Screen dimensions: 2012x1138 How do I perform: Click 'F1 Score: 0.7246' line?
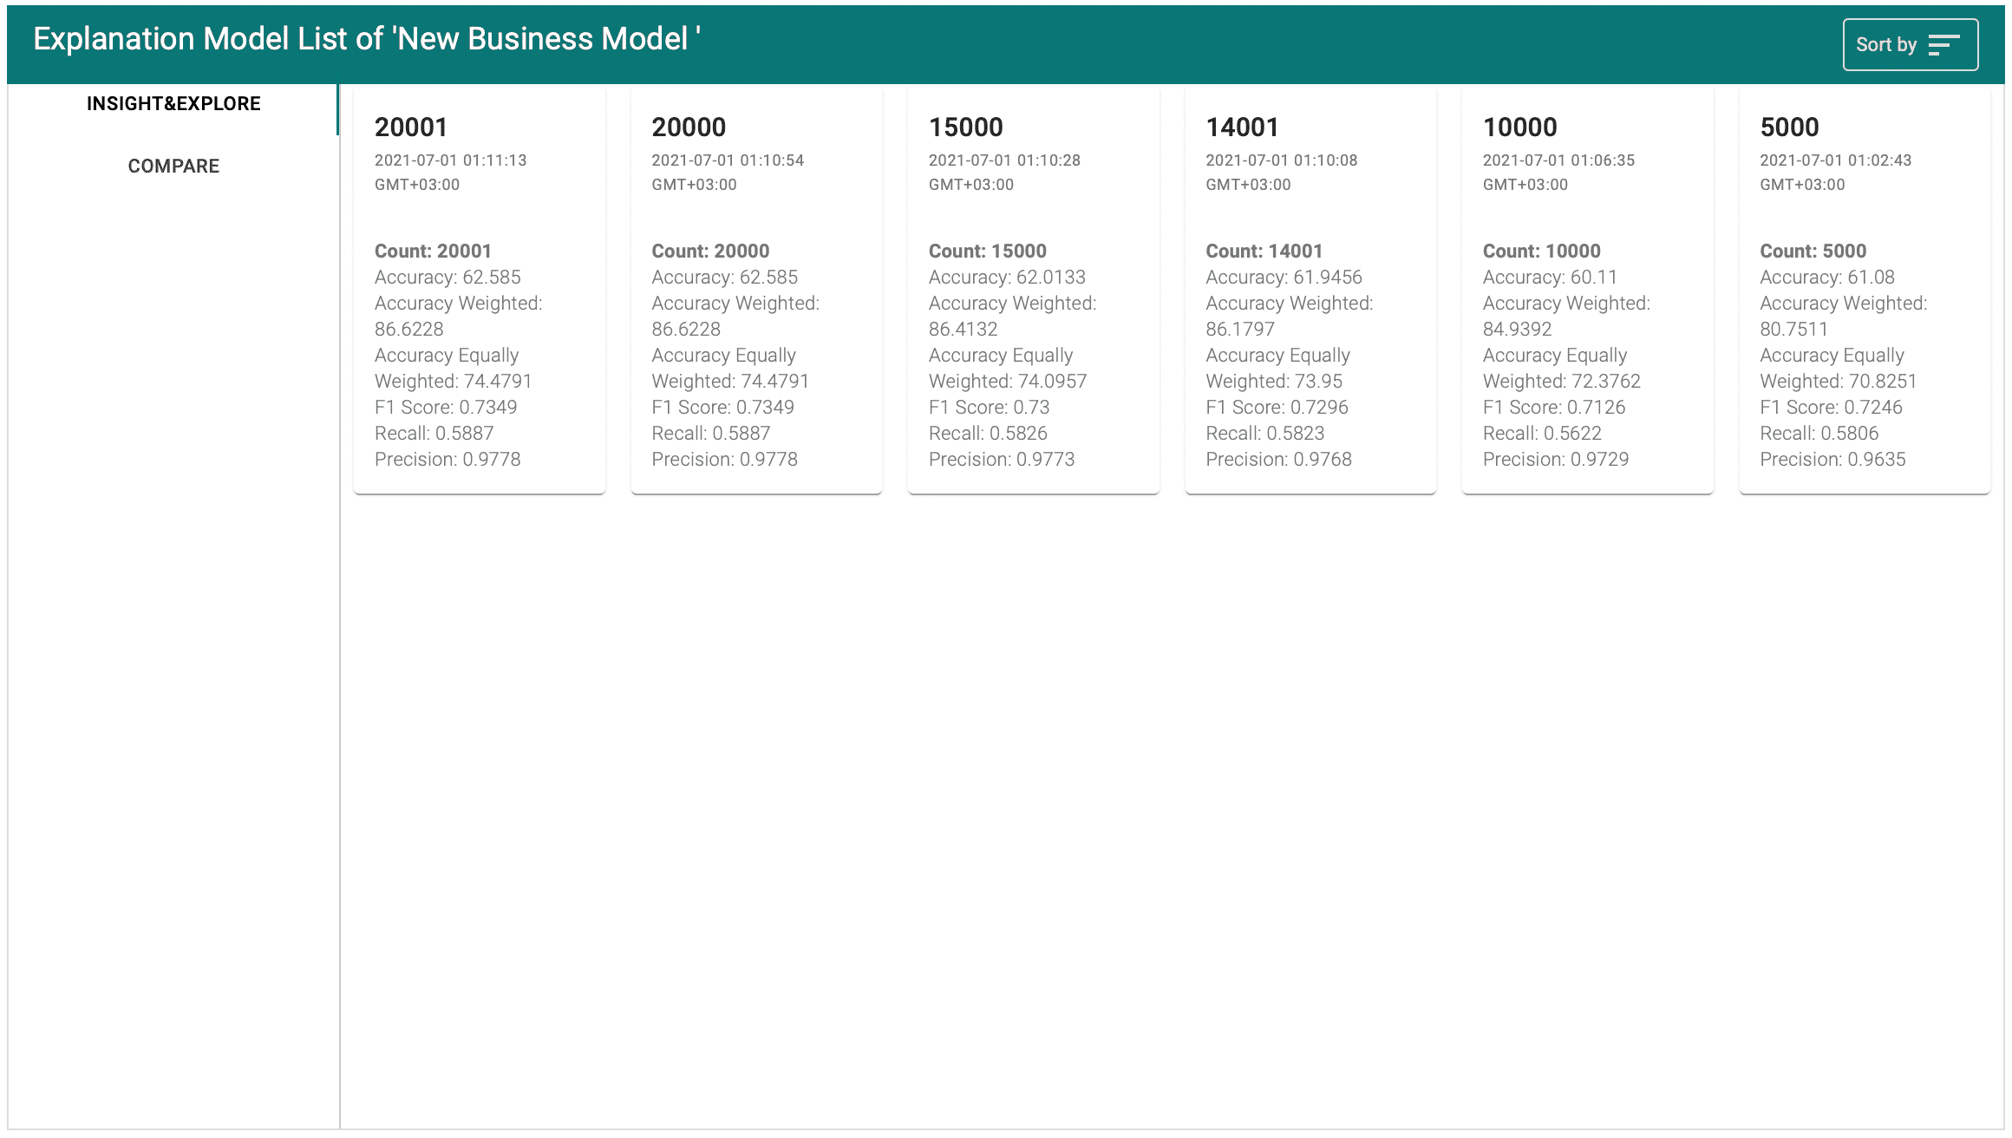(1831, 408)
